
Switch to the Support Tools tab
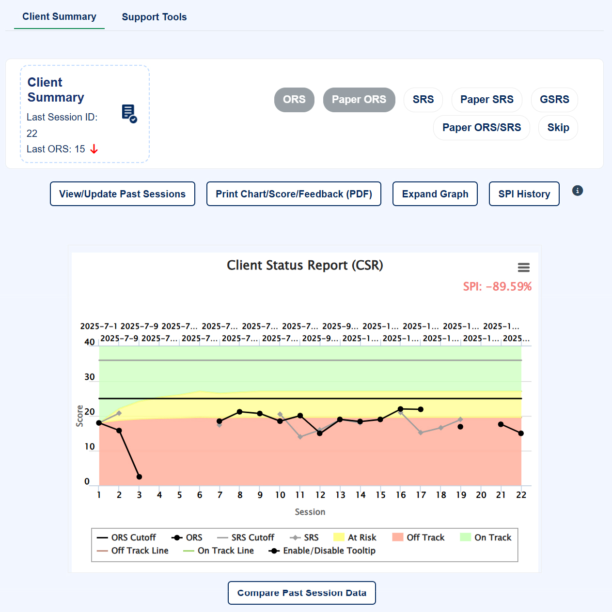click(154, 17)
